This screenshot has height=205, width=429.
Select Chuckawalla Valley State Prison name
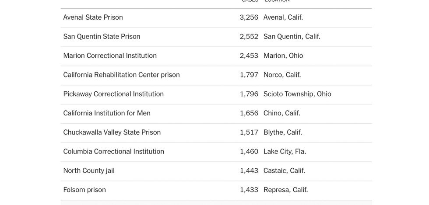pyautogui.click(x=112, y=132)
